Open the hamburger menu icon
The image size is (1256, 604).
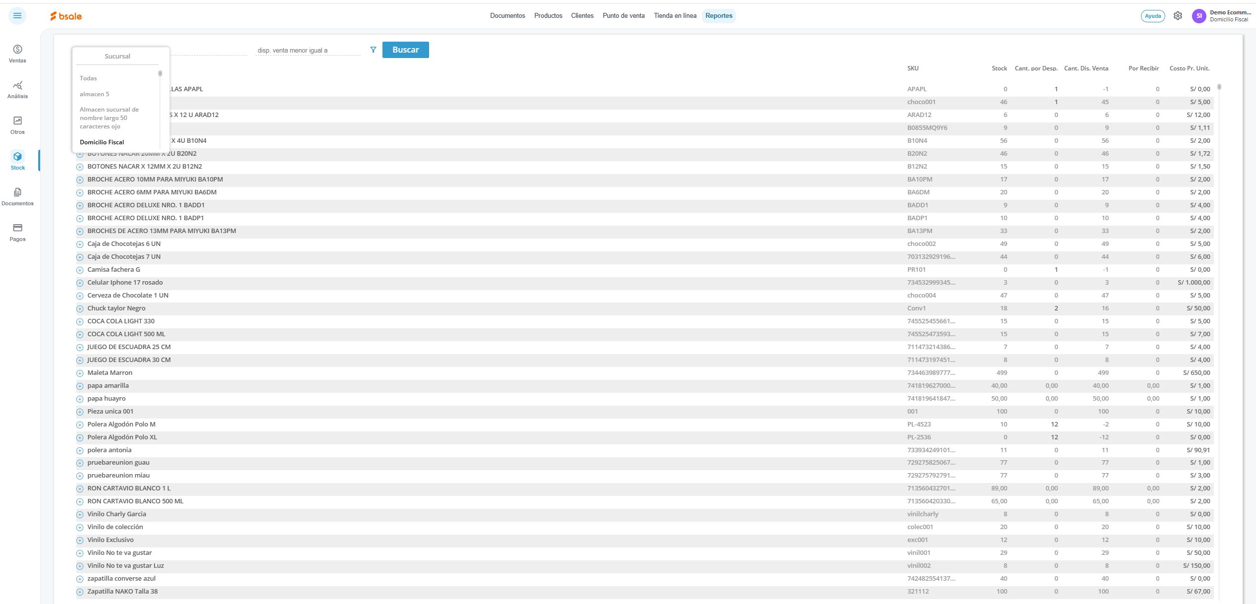[17, 16]
